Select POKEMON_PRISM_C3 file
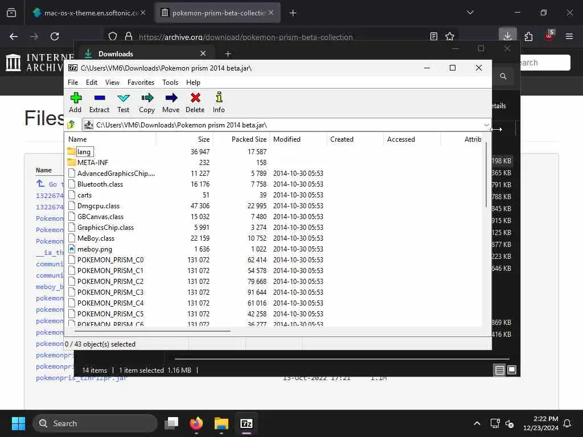583x437 pixels. (x=110, y=292)
